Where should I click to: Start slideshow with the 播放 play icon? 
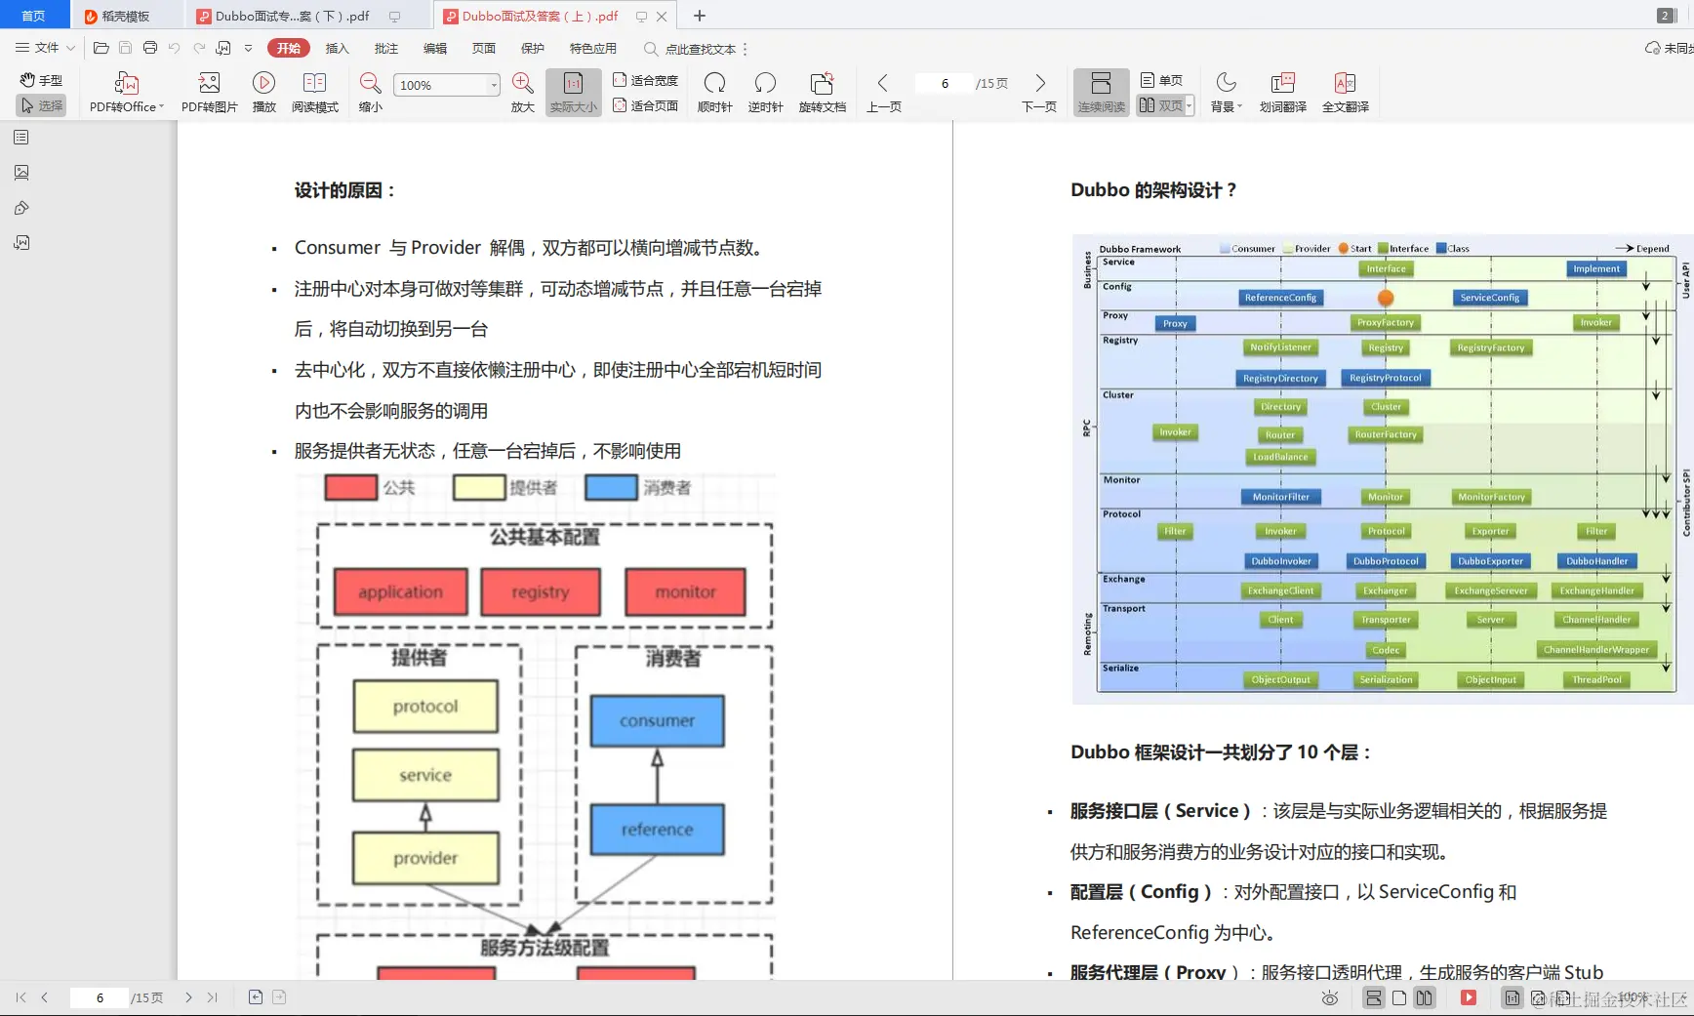[263, 93]
